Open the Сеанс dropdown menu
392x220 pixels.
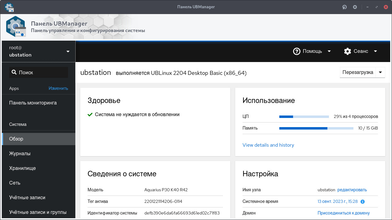click(360, 51)
